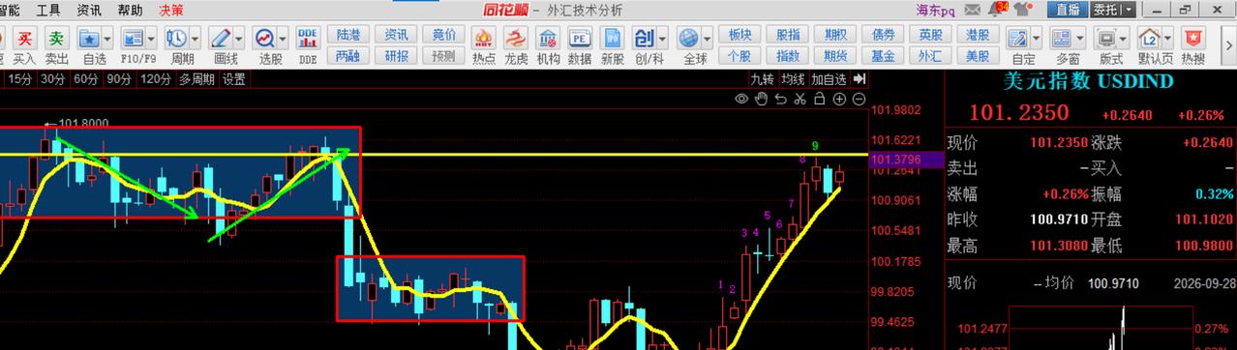Click the 默认页 home page icon

click(x=1150, y=39)
